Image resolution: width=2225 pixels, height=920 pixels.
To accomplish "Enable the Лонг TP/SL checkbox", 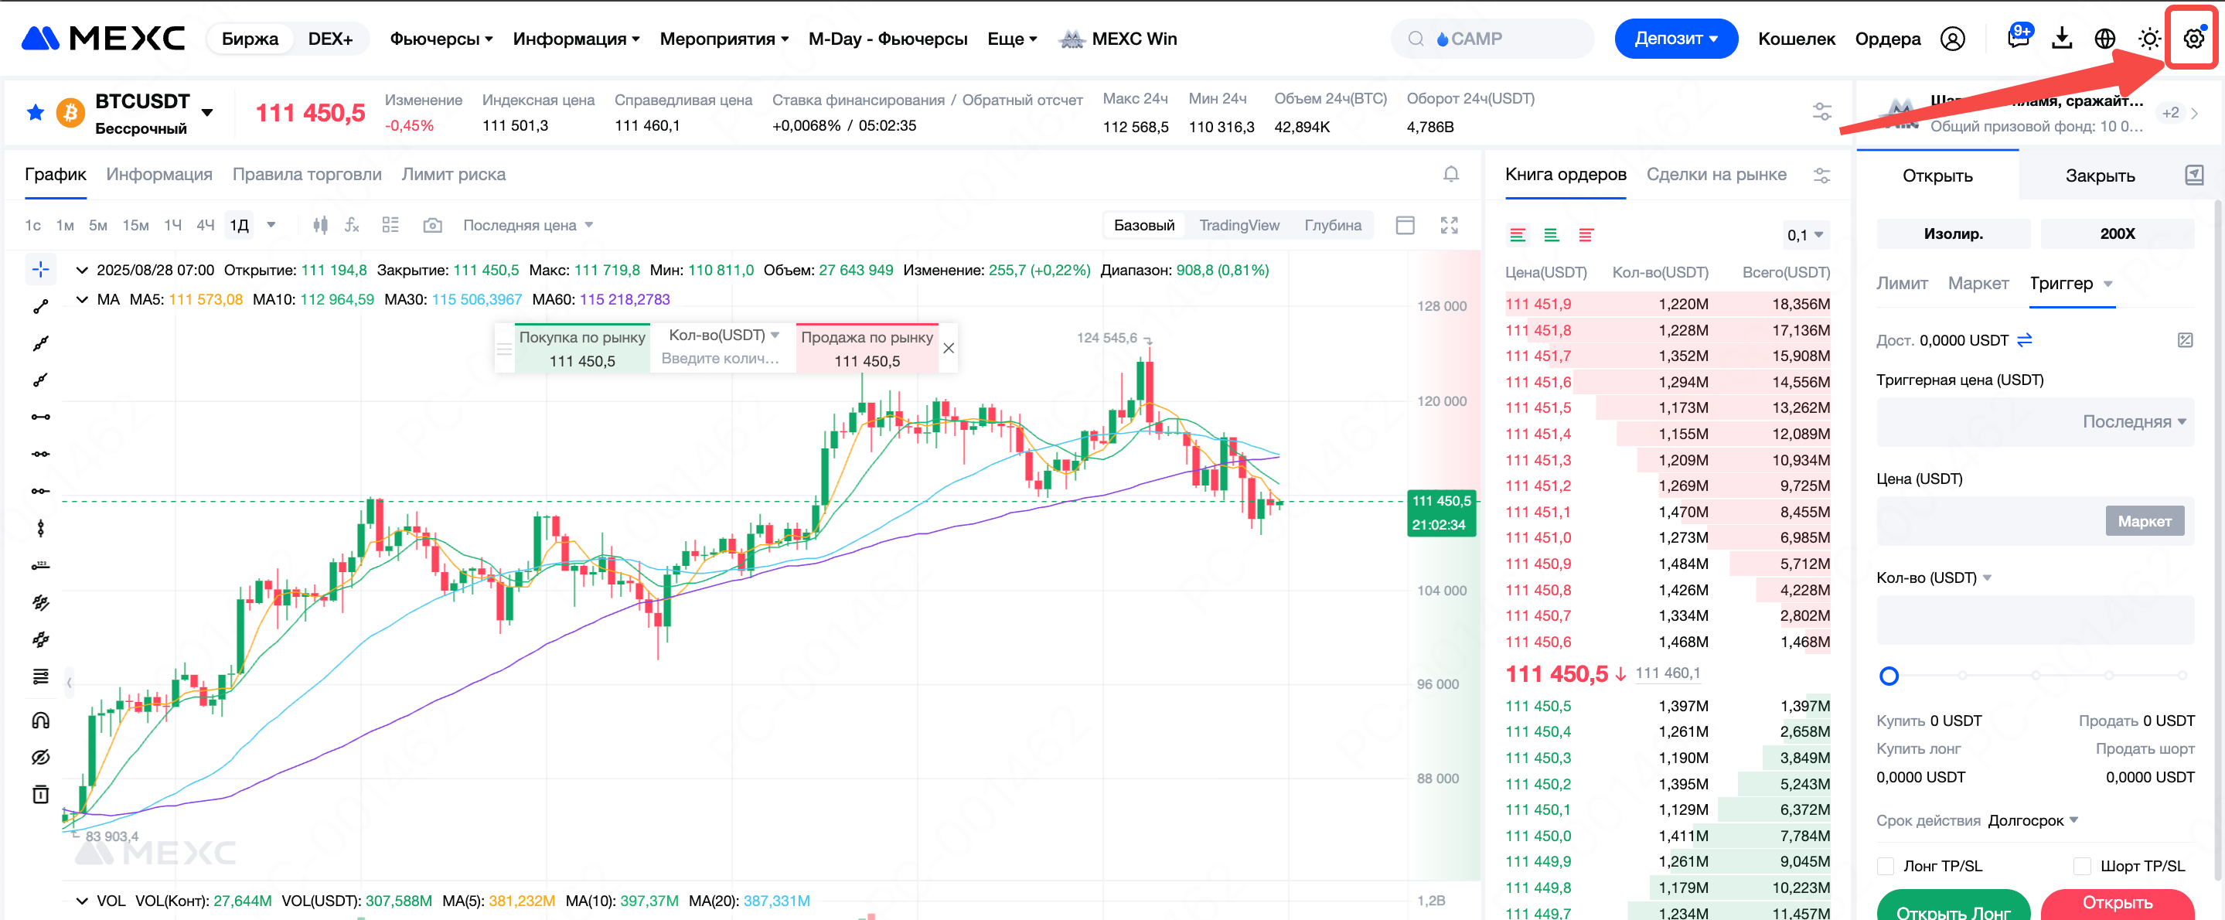I will coord(1886,866).
